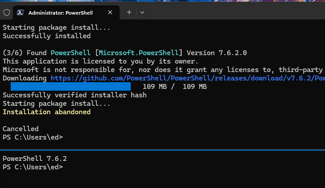This screenshot has height=188, width=325.
Task: Click the admin shield icon in tab bar
Action: (6, 12)
